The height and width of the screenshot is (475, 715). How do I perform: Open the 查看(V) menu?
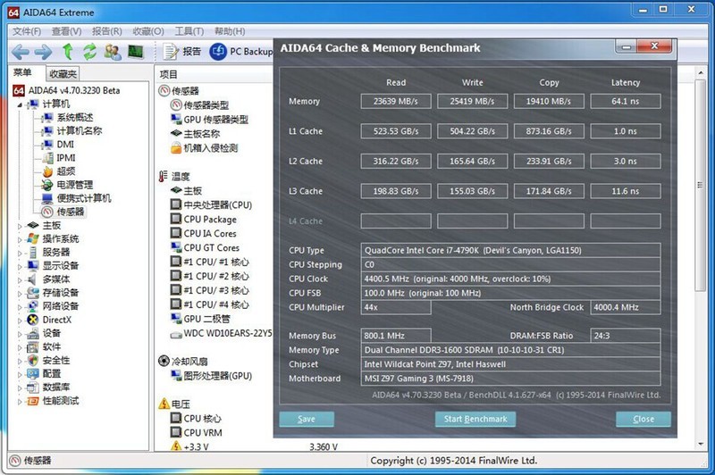tap(66, 31)
